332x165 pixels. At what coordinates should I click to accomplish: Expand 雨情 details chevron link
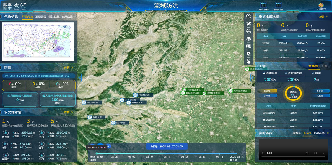click(x=68, y=68)
